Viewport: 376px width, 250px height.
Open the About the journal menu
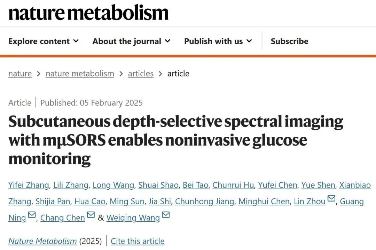131,41
